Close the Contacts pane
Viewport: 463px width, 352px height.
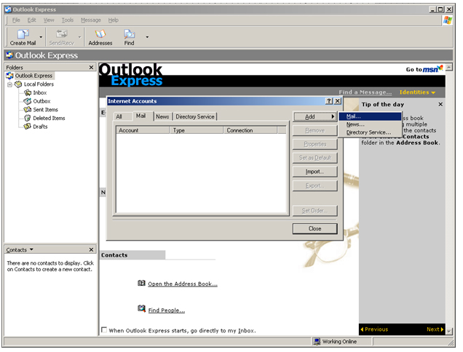[91, 250]
